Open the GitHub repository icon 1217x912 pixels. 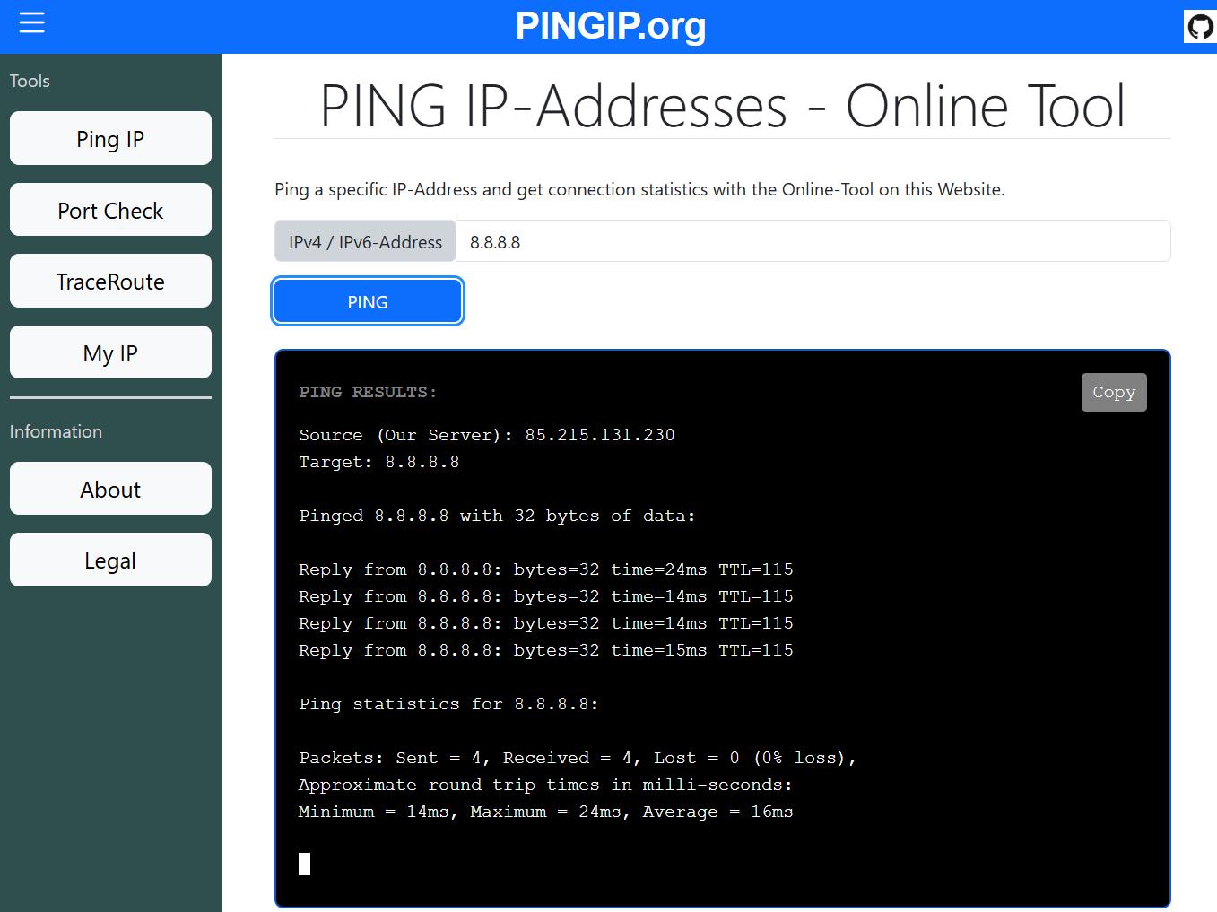(x=1199, y=26)
